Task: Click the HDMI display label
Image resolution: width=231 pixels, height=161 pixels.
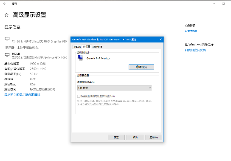Action: point(16,54)
